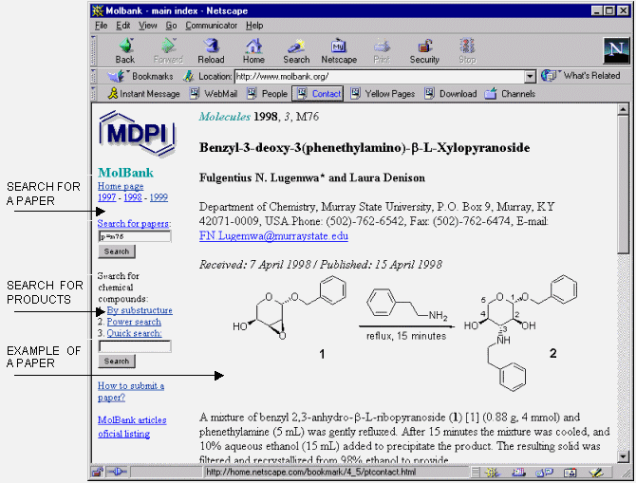Open Instant Message from the personal toolbar

coord(143,94)
